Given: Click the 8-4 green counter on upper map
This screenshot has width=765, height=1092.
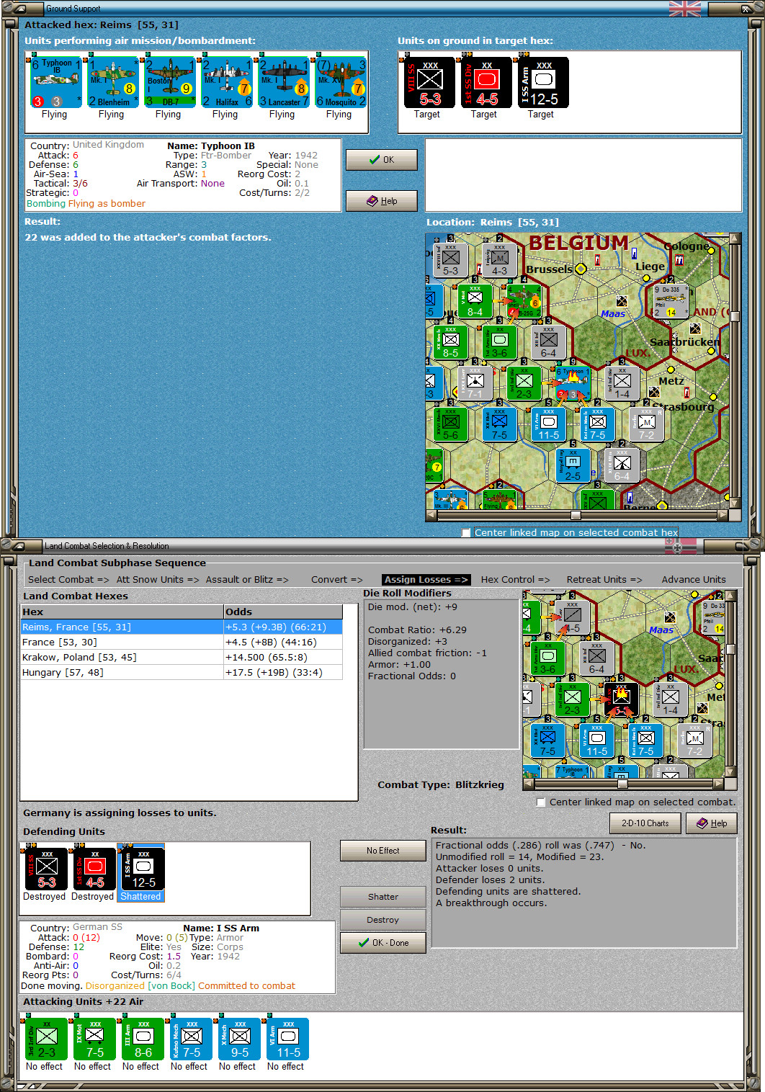Looking at the screenshot, I should click(475, 301).
